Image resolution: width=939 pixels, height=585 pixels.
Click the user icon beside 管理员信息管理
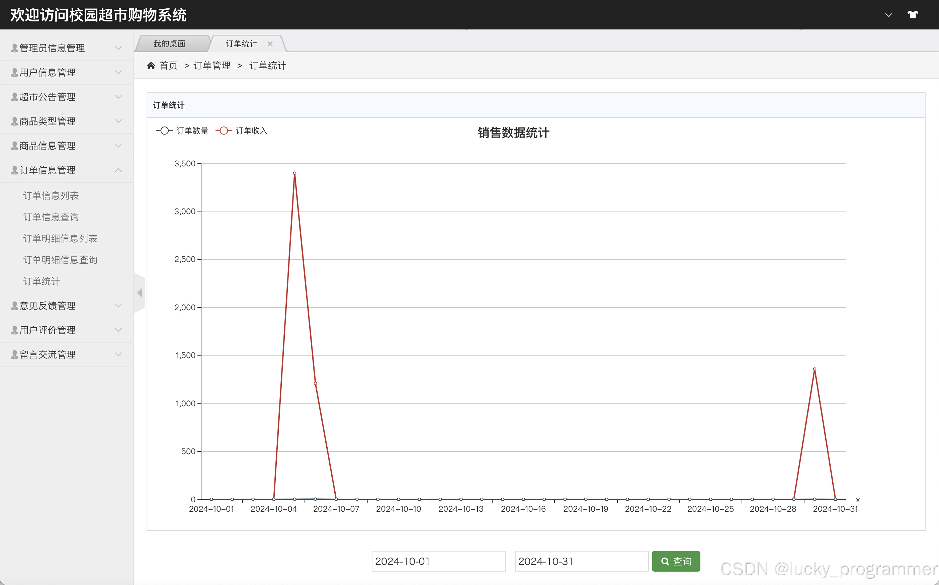point(15,48)
